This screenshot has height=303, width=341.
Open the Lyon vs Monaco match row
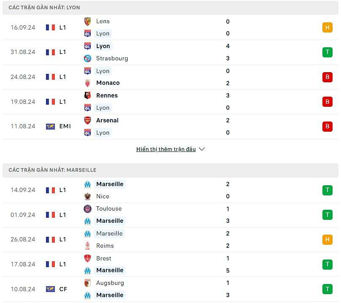169,77
